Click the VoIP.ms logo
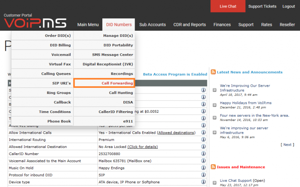The height and width of the screenshot is (187, 300). [35, 23]
